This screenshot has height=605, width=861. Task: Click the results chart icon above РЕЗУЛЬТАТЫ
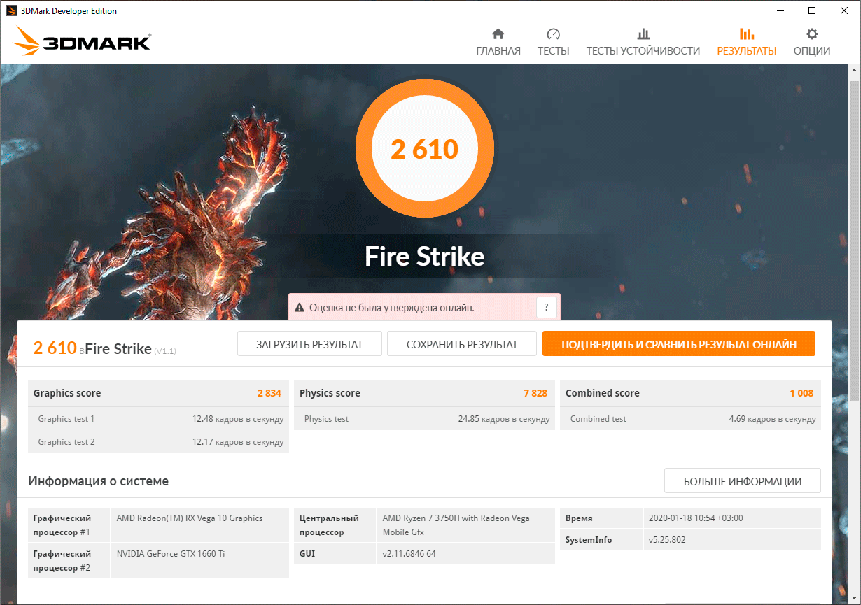tap(747, 34)
